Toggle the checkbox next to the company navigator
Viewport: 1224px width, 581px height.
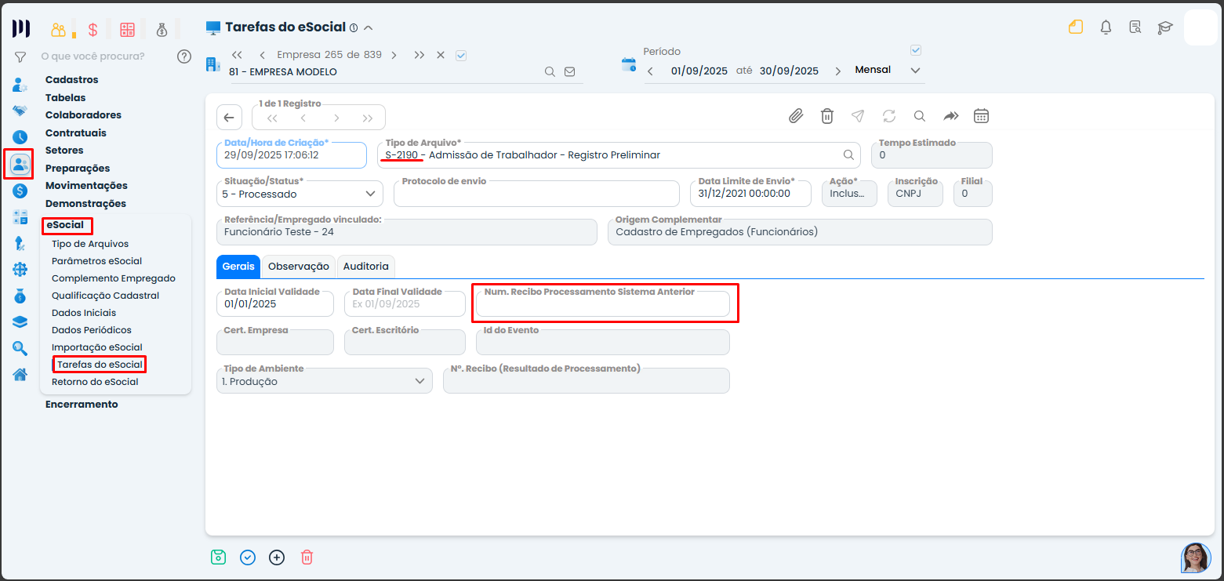(x=461, y=55)
